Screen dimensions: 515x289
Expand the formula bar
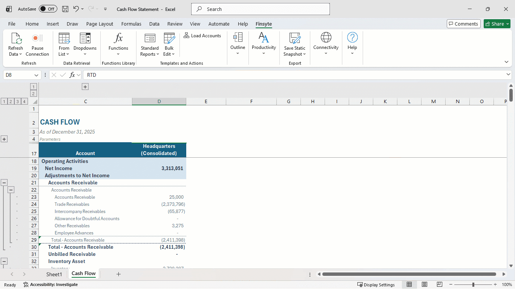click(508, 75)
